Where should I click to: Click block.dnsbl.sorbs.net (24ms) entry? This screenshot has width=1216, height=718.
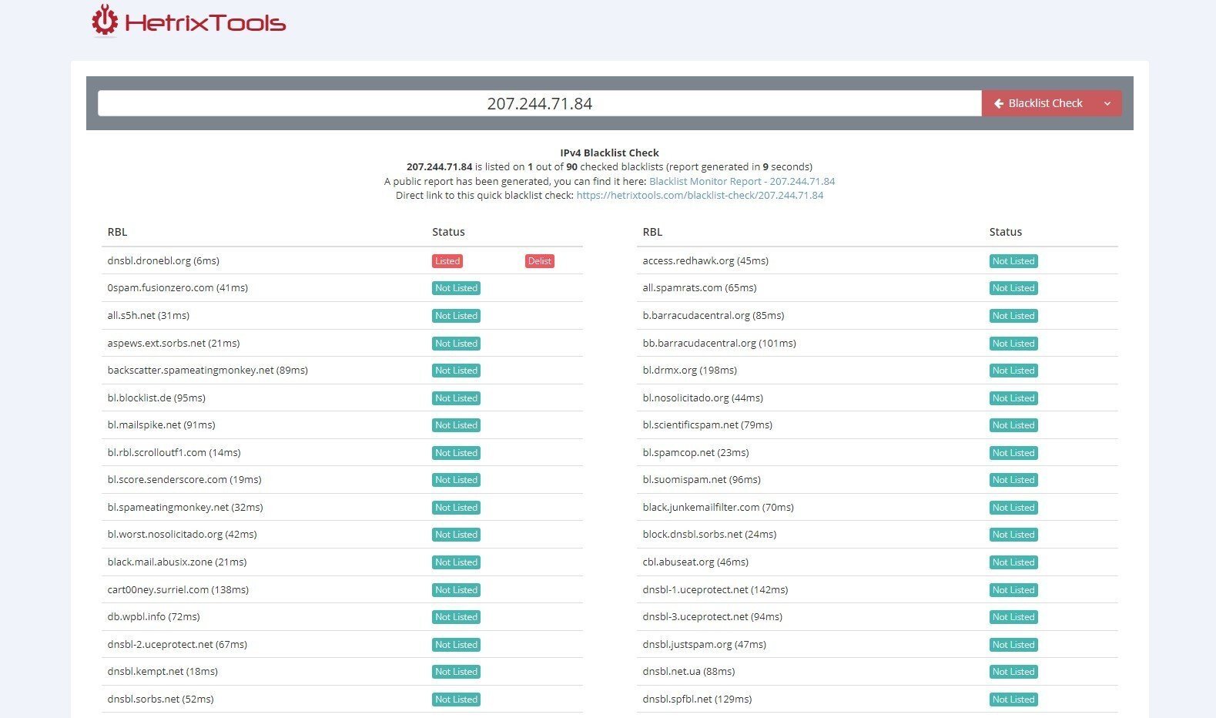(x=709, y=534)
